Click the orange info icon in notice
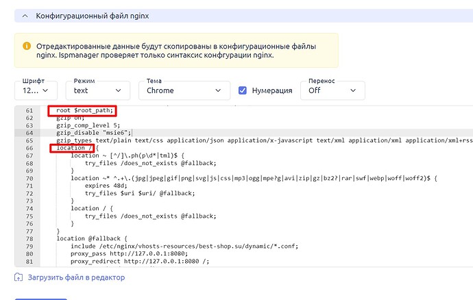The height and width of the screenshot is (300, 473). (27, 46)
